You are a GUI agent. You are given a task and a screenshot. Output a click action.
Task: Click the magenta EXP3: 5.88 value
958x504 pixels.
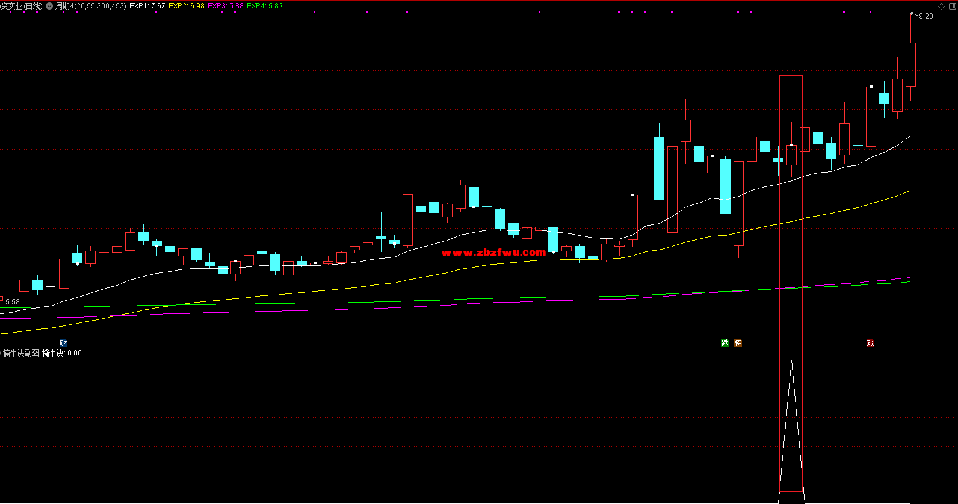point(226,6)
